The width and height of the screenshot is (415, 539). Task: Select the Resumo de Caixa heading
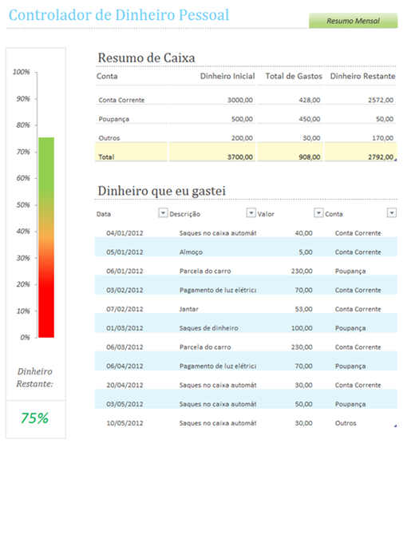tap(146, 57)
